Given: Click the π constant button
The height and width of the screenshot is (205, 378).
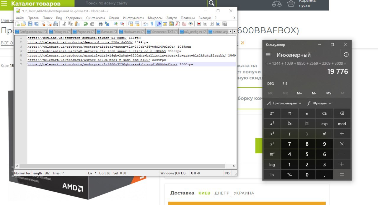Looking at the screenshot, I should (x=289, y=113).
